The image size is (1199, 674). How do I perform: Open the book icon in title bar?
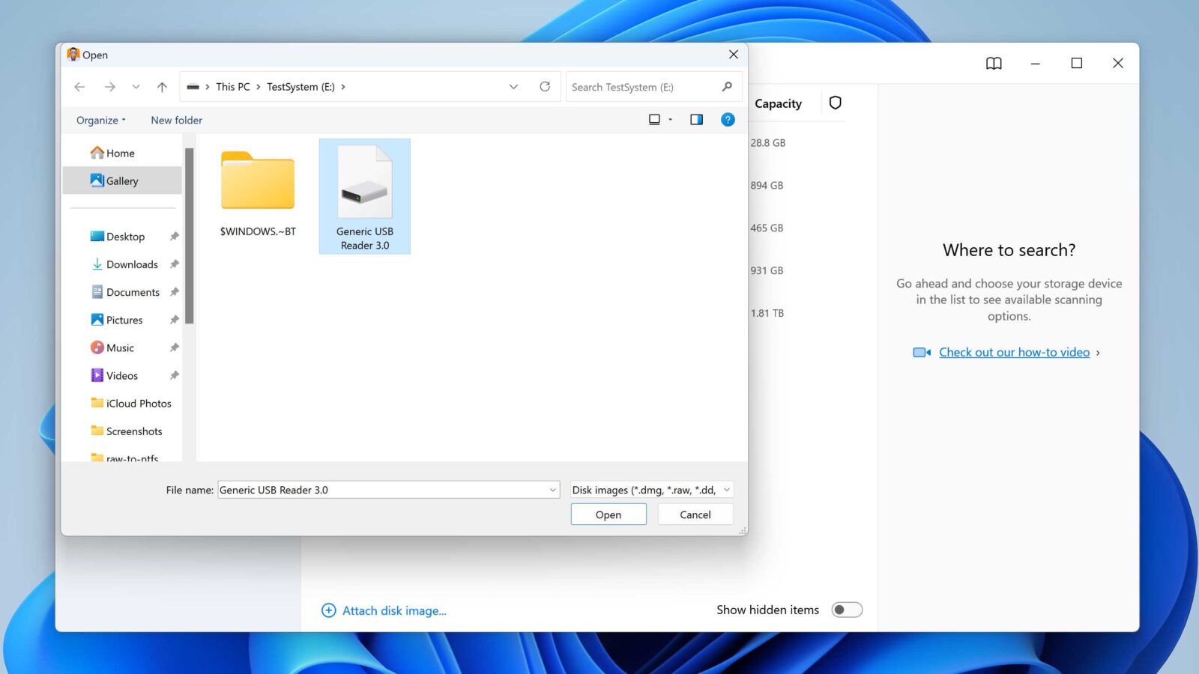(994, 64)
